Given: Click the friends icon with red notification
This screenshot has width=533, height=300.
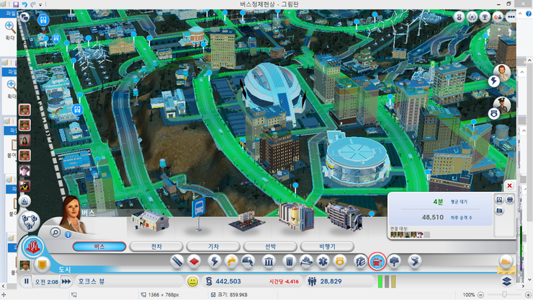Looking at the screenshot, I should coord(498,17).
